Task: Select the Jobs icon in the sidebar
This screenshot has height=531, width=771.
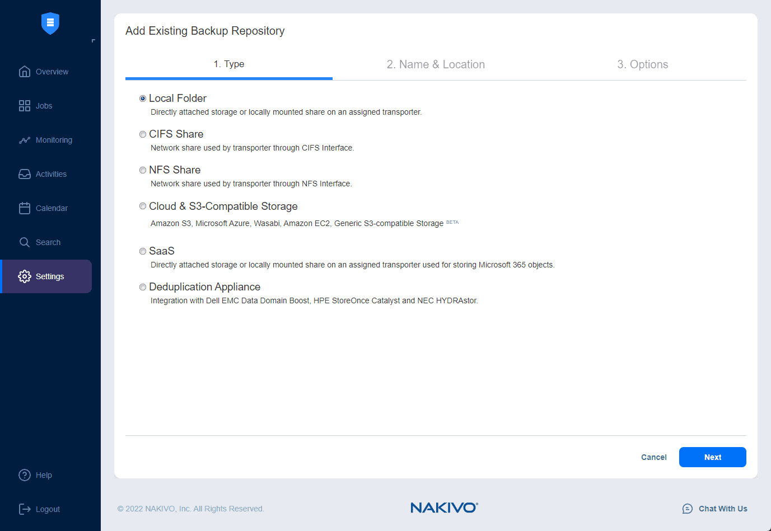Action: (25, 105)
